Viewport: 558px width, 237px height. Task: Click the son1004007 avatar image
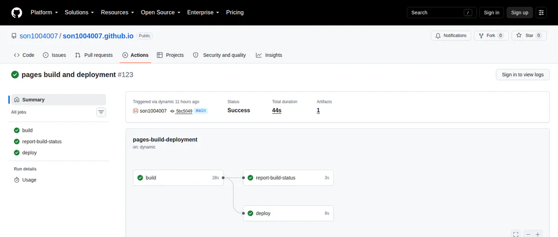[x=136, y=111]
